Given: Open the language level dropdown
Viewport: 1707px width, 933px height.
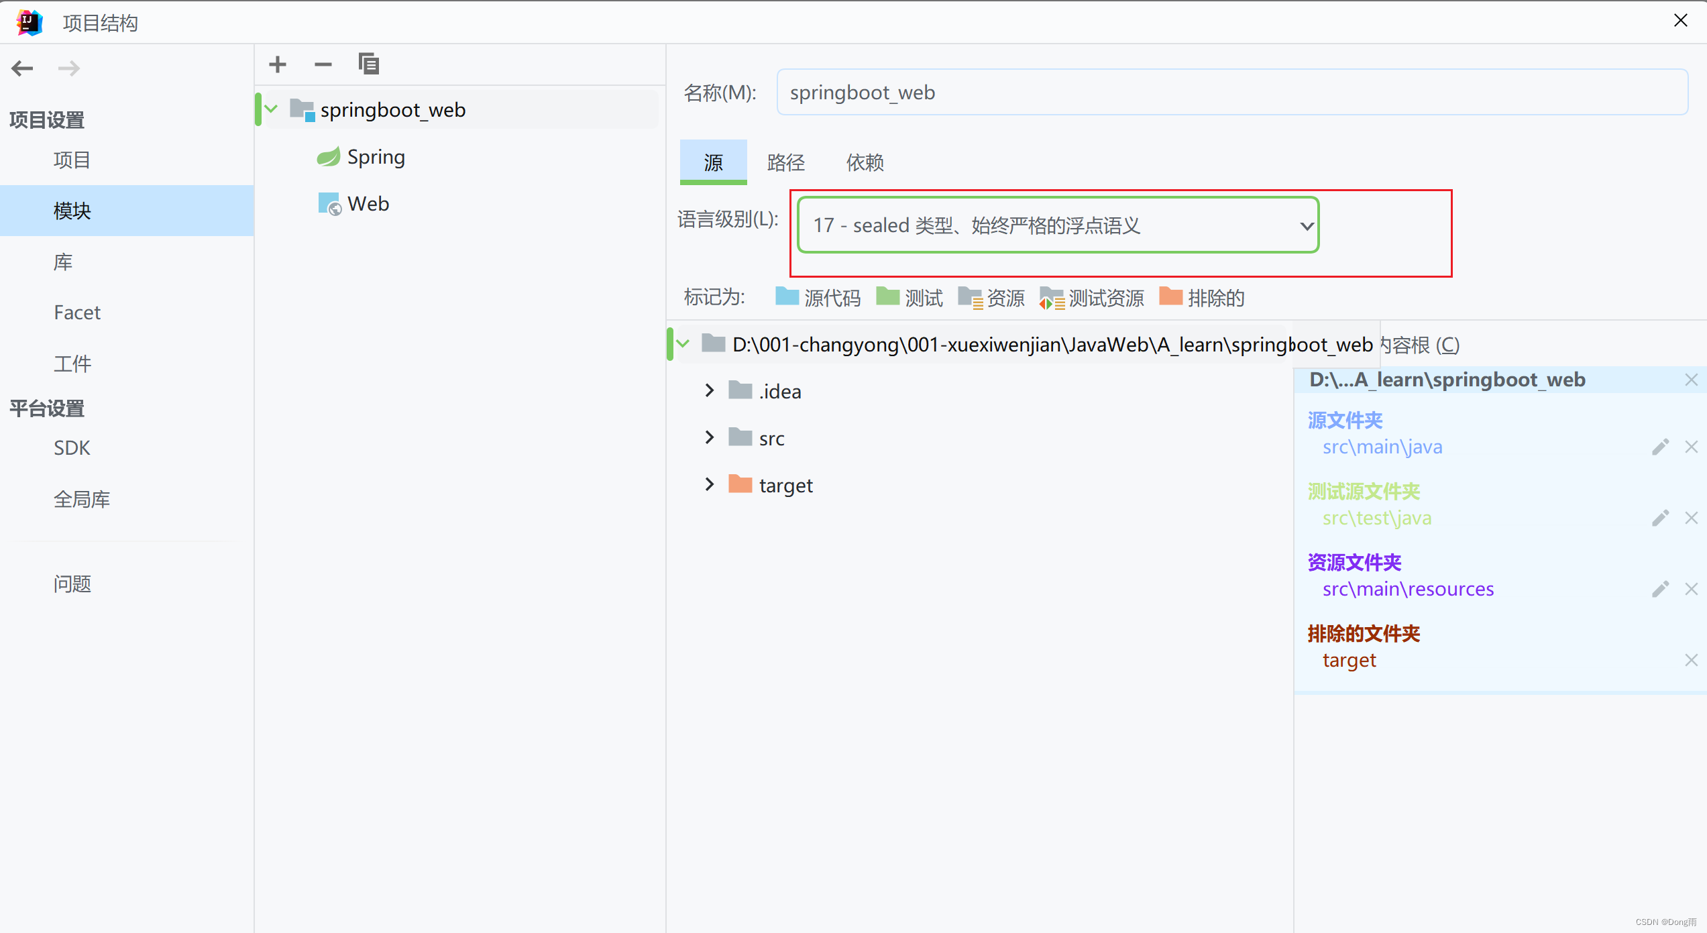Looking at the screenshot, I should (x=1058, y=225).
